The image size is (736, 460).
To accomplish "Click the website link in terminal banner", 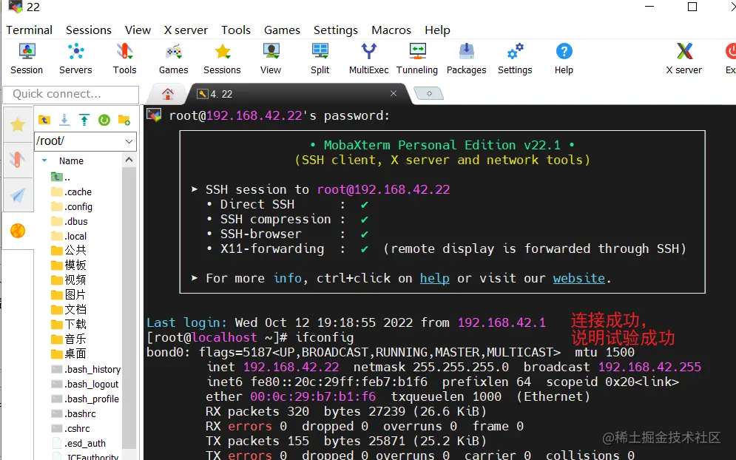I will (578, 278).
